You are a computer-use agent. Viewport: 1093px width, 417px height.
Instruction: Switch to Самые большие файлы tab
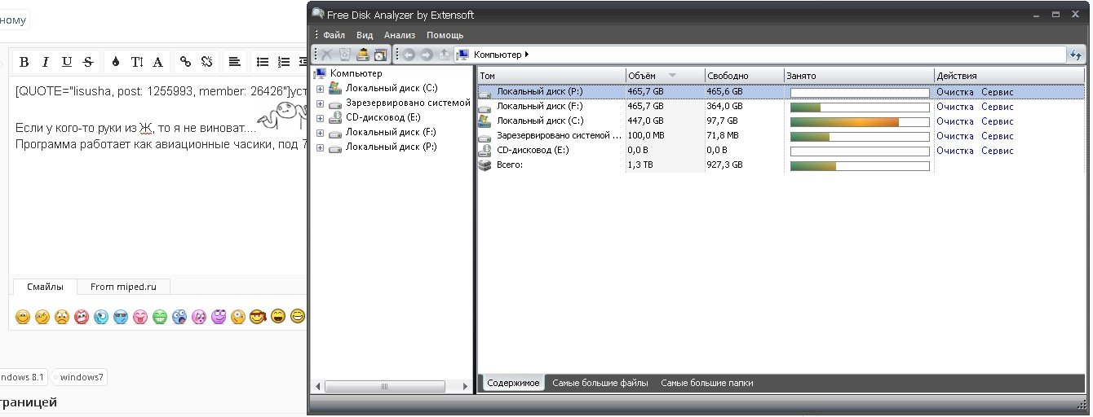click(x=600, y=383)
